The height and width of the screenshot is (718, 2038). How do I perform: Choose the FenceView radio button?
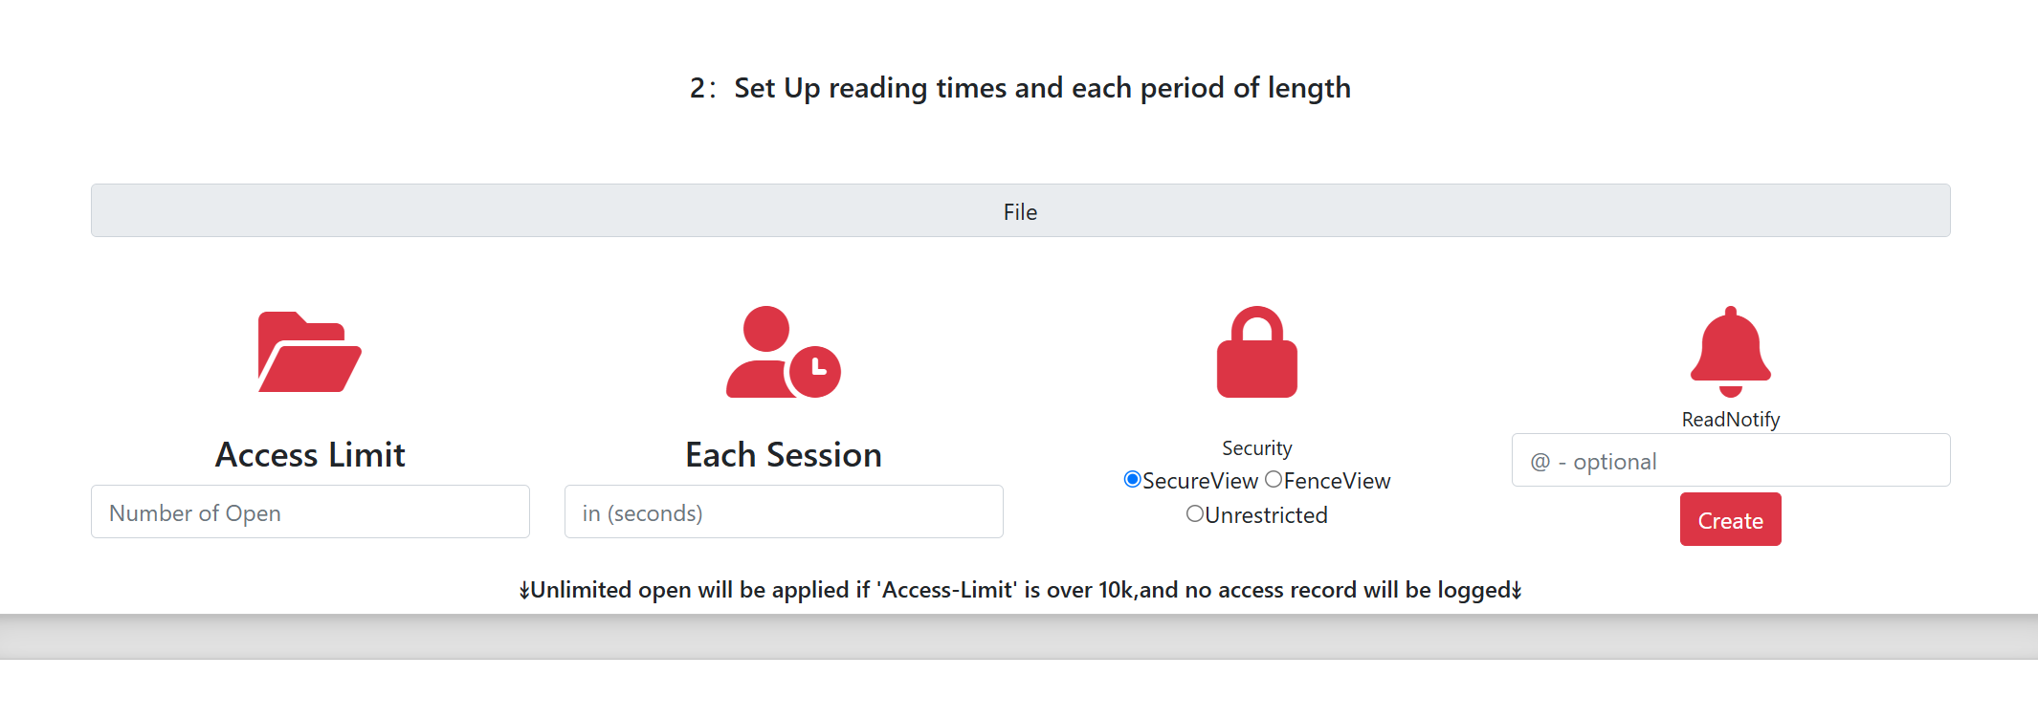coord(1274,480)
